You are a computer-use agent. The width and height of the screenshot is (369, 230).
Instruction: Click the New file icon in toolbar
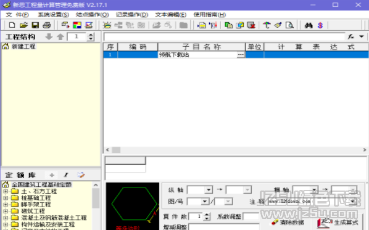click(12, 25)
